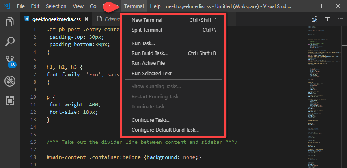Click the VS Code logo icon
The width and height of the screenshot is (347, 168).
click(7, 6)
